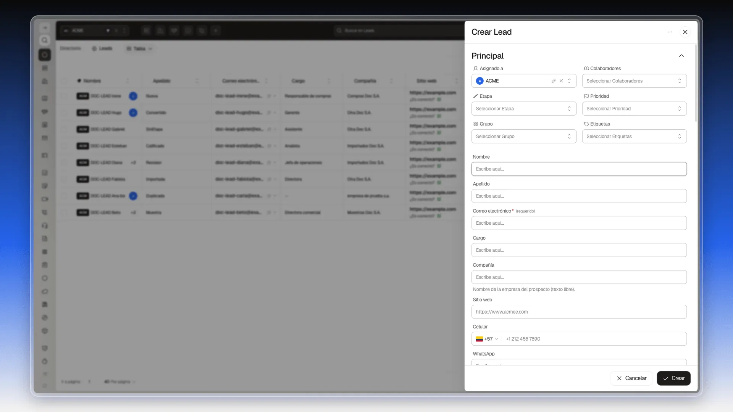Click the panel's vertical scrollbar

coord(696,83)
